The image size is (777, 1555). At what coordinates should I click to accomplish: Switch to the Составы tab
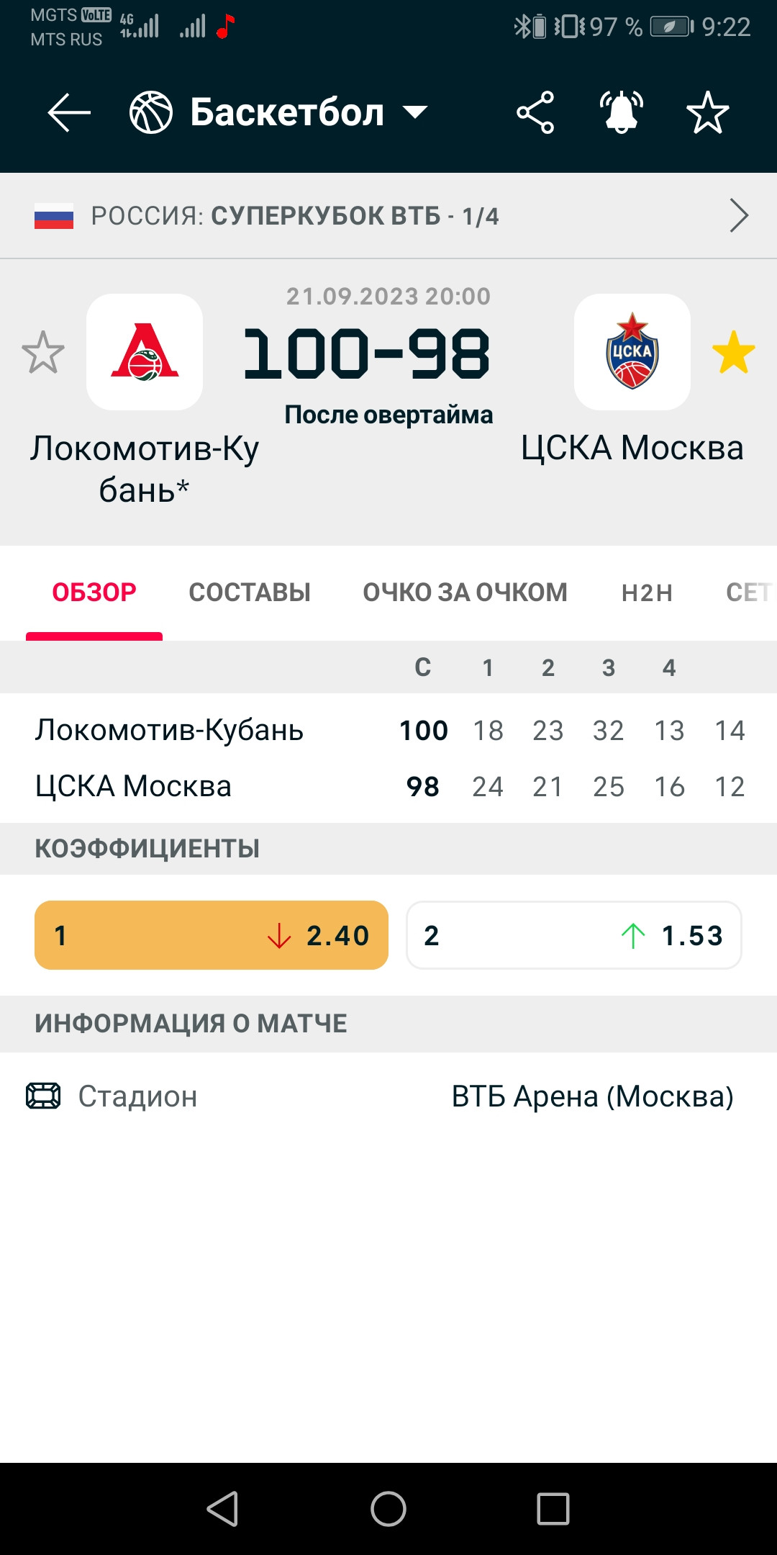coord(250,592)
